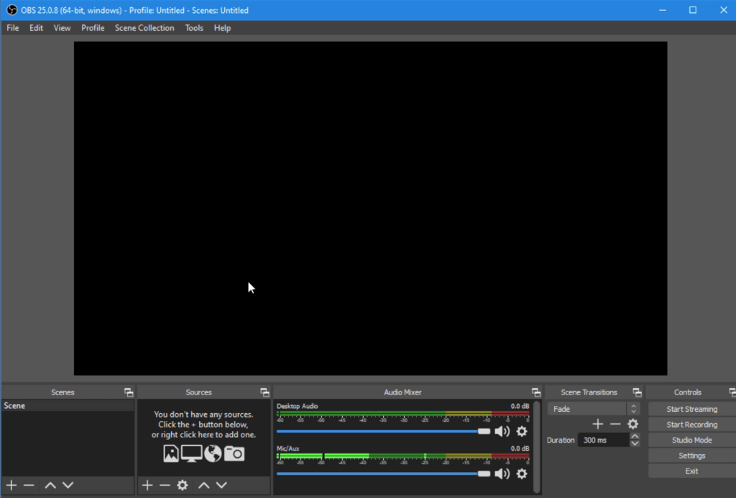The width and height of the screenshot is (736, 498).
Task: Click the Audio Mixer scrollbar
Action: [536, 446]
